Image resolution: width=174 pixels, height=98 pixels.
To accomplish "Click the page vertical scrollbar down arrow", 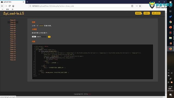I will [166, 95].
